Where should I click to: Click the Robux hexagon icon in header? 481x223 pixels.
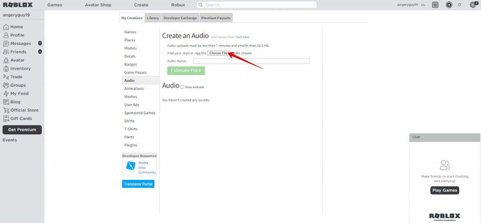(449, 5)
